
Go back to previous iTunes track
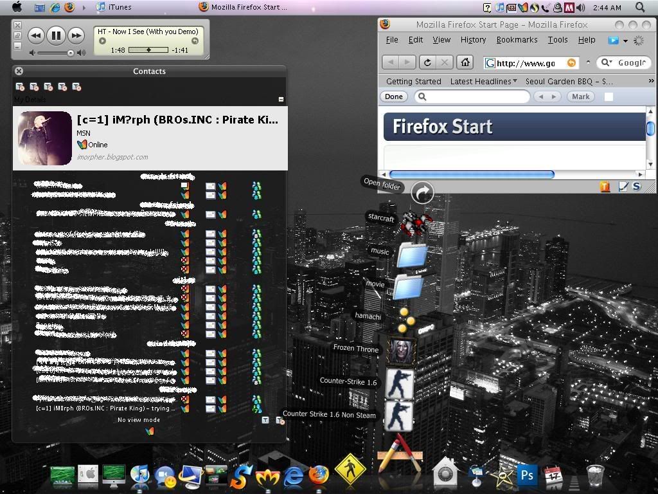(36, 36)
